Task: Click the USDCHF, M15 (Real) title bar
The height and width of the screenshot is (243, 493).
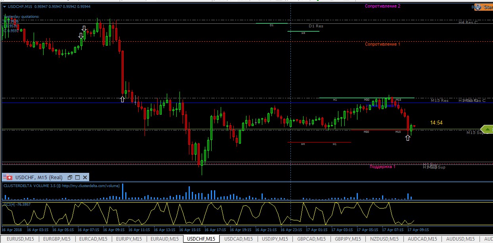Action: [x=45, y=177]
